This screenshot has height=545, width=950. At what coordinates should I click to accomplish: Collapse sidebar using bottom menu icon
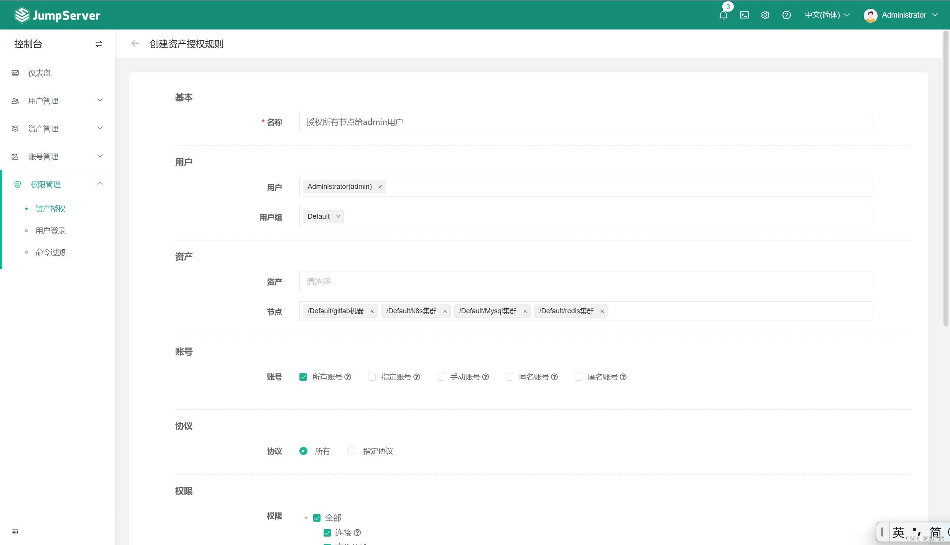(15, 532)
